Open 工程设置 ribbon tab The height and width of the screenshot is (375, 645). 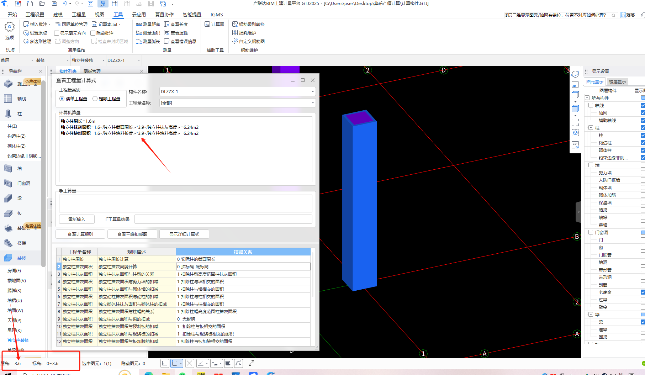point(35,15)
